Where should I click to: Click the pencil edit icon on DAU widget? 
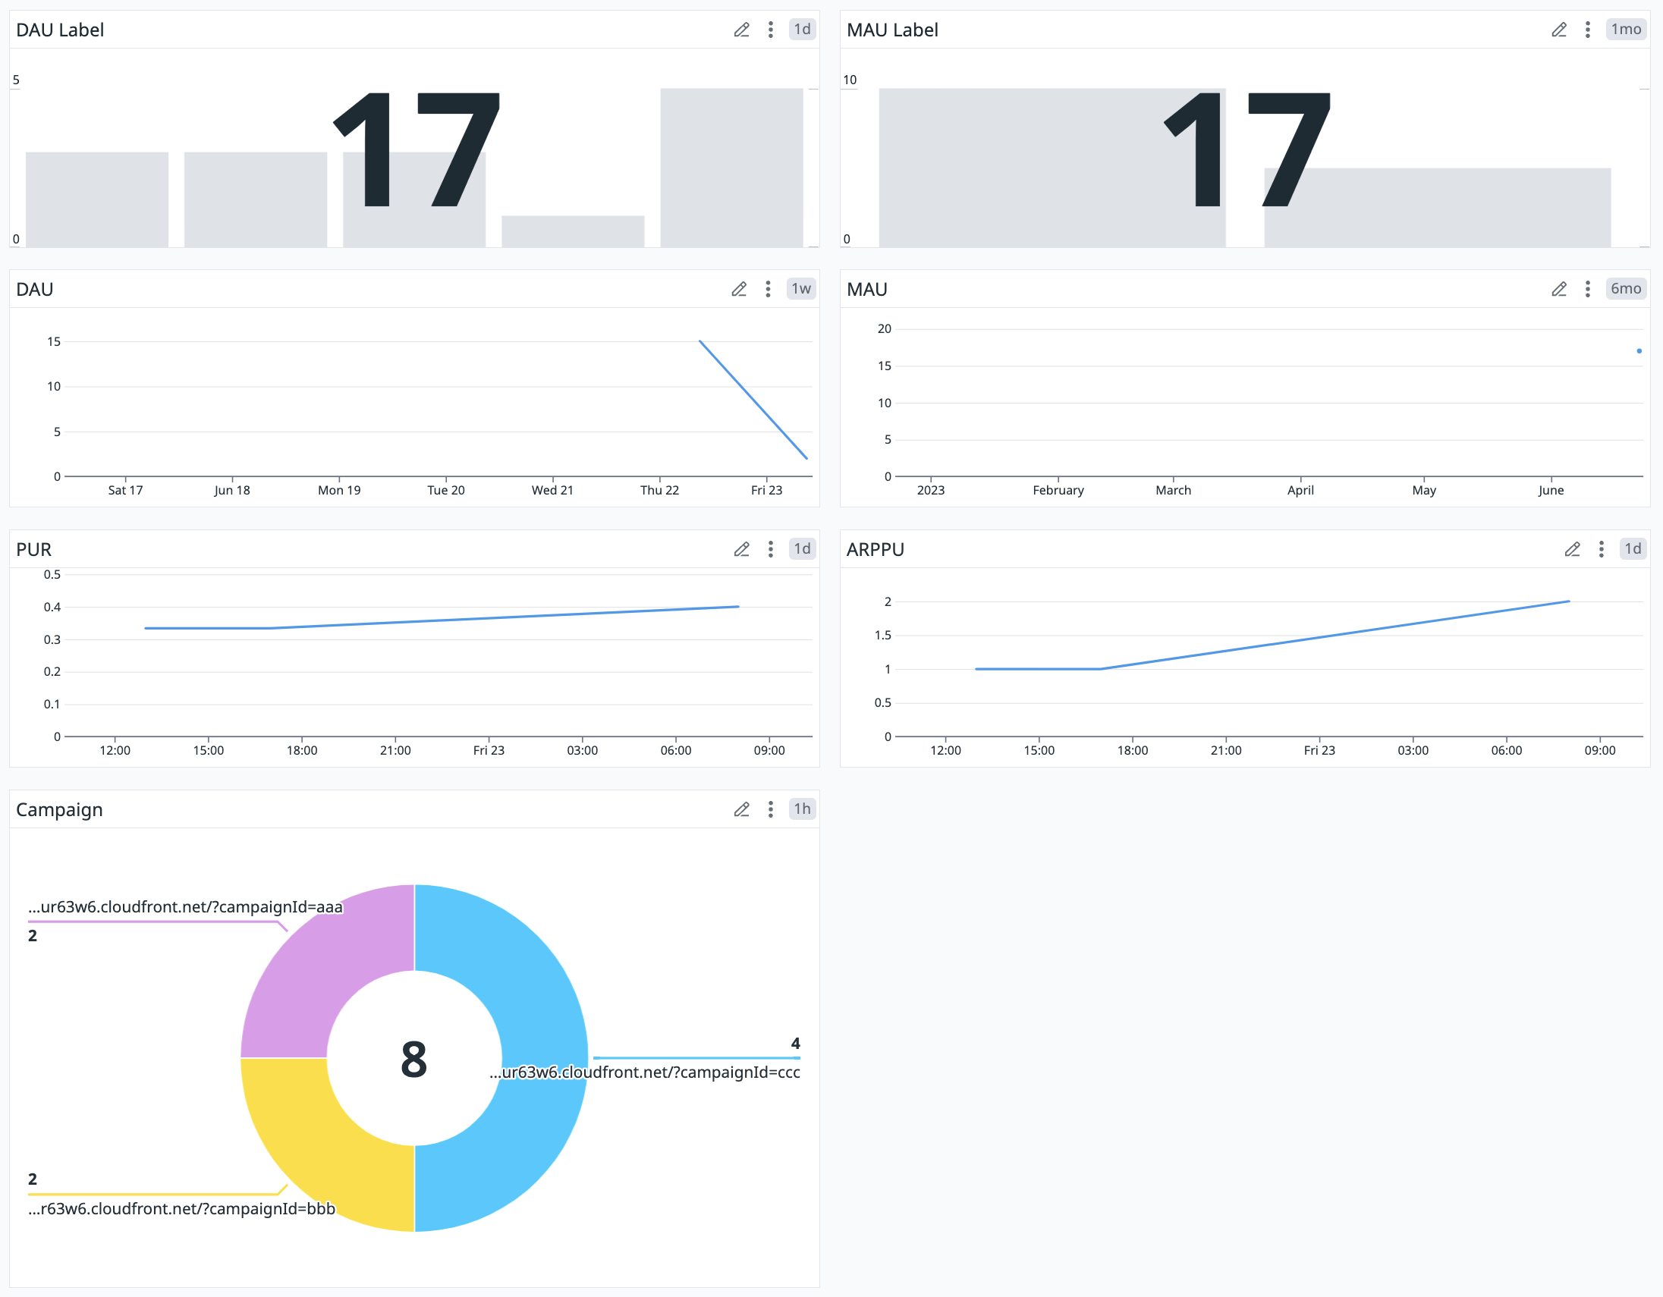click(x=739, y=289)
